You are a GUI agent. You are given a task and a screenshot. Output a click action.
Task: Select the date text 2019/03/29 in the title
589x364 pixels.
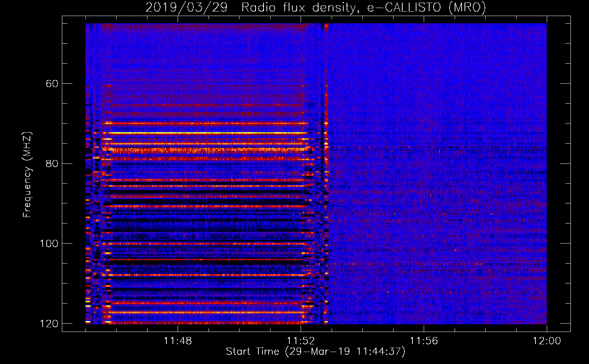pos(186,7)
